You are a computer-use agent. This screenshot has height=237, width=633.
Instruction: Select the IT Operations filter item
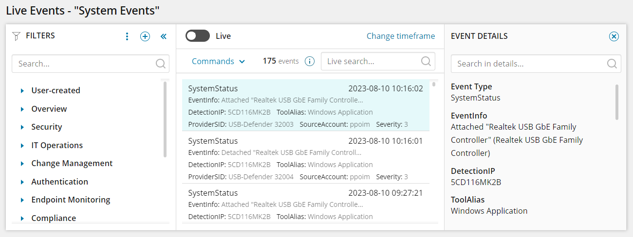click(57, 145)
